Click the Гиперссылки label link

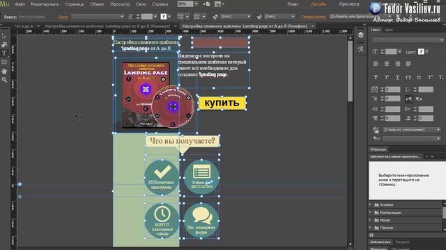tap(314, 17)
